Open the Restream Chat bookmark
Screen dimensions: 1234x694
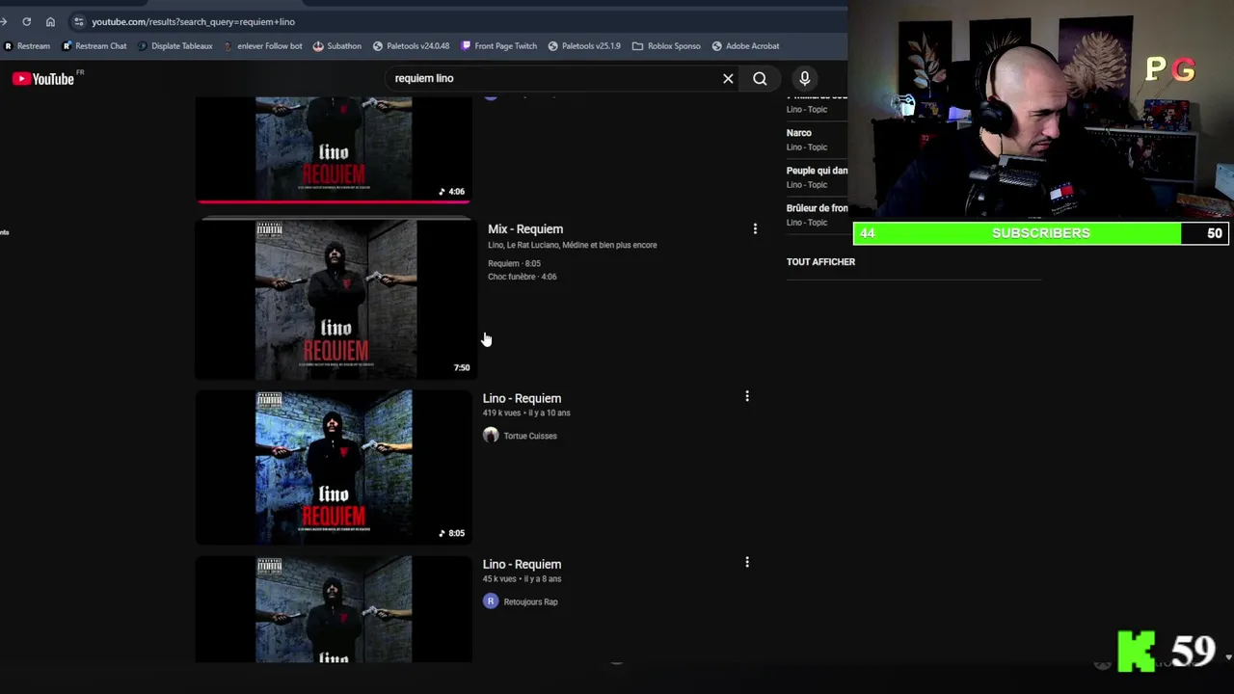coord(94,45)
